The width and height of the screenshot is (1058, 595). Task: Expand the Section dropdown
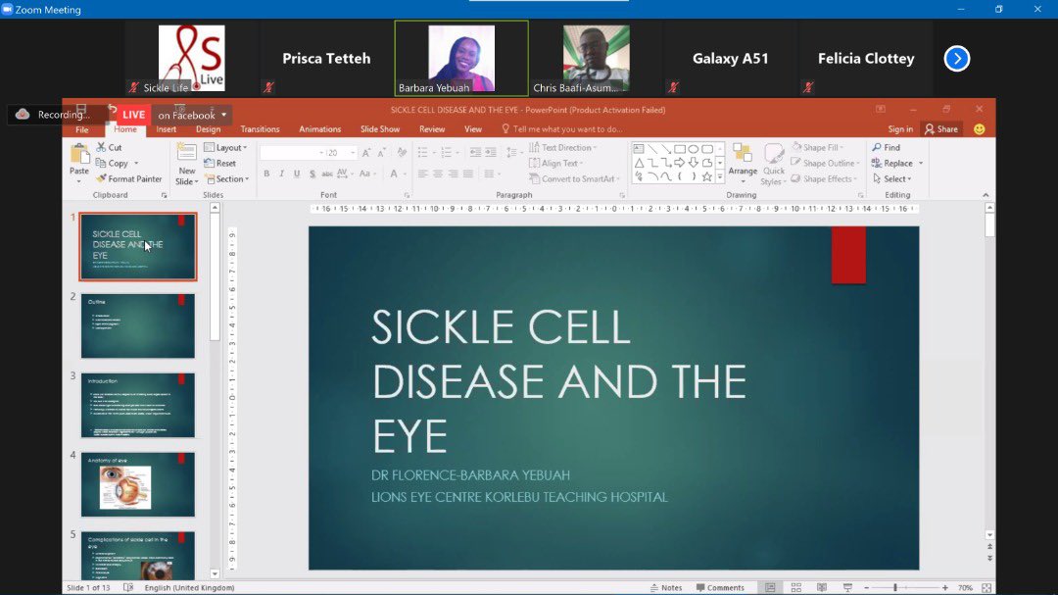pyautogui.click(x=227, y=179)
